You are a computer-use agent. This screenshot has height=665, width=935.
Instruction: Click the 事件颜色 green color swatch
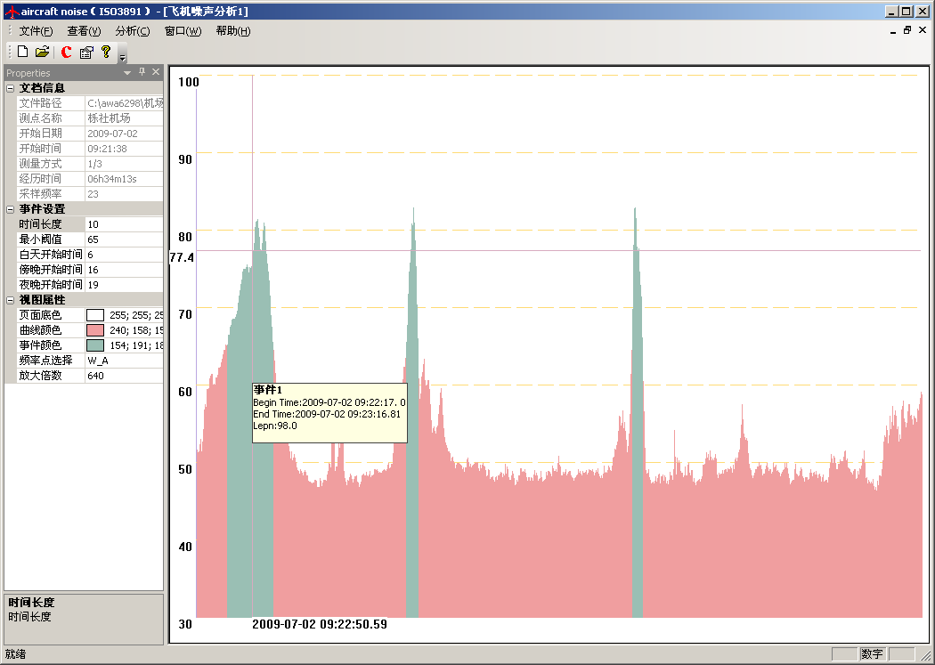coord(95,345)
